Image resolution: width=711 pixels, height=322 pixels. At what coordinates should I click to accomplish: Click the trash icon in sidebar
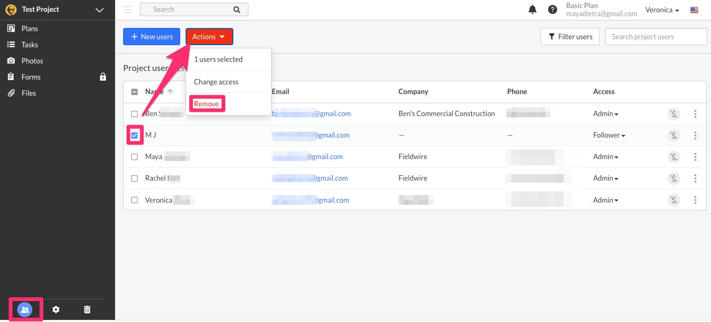[87, 310]
